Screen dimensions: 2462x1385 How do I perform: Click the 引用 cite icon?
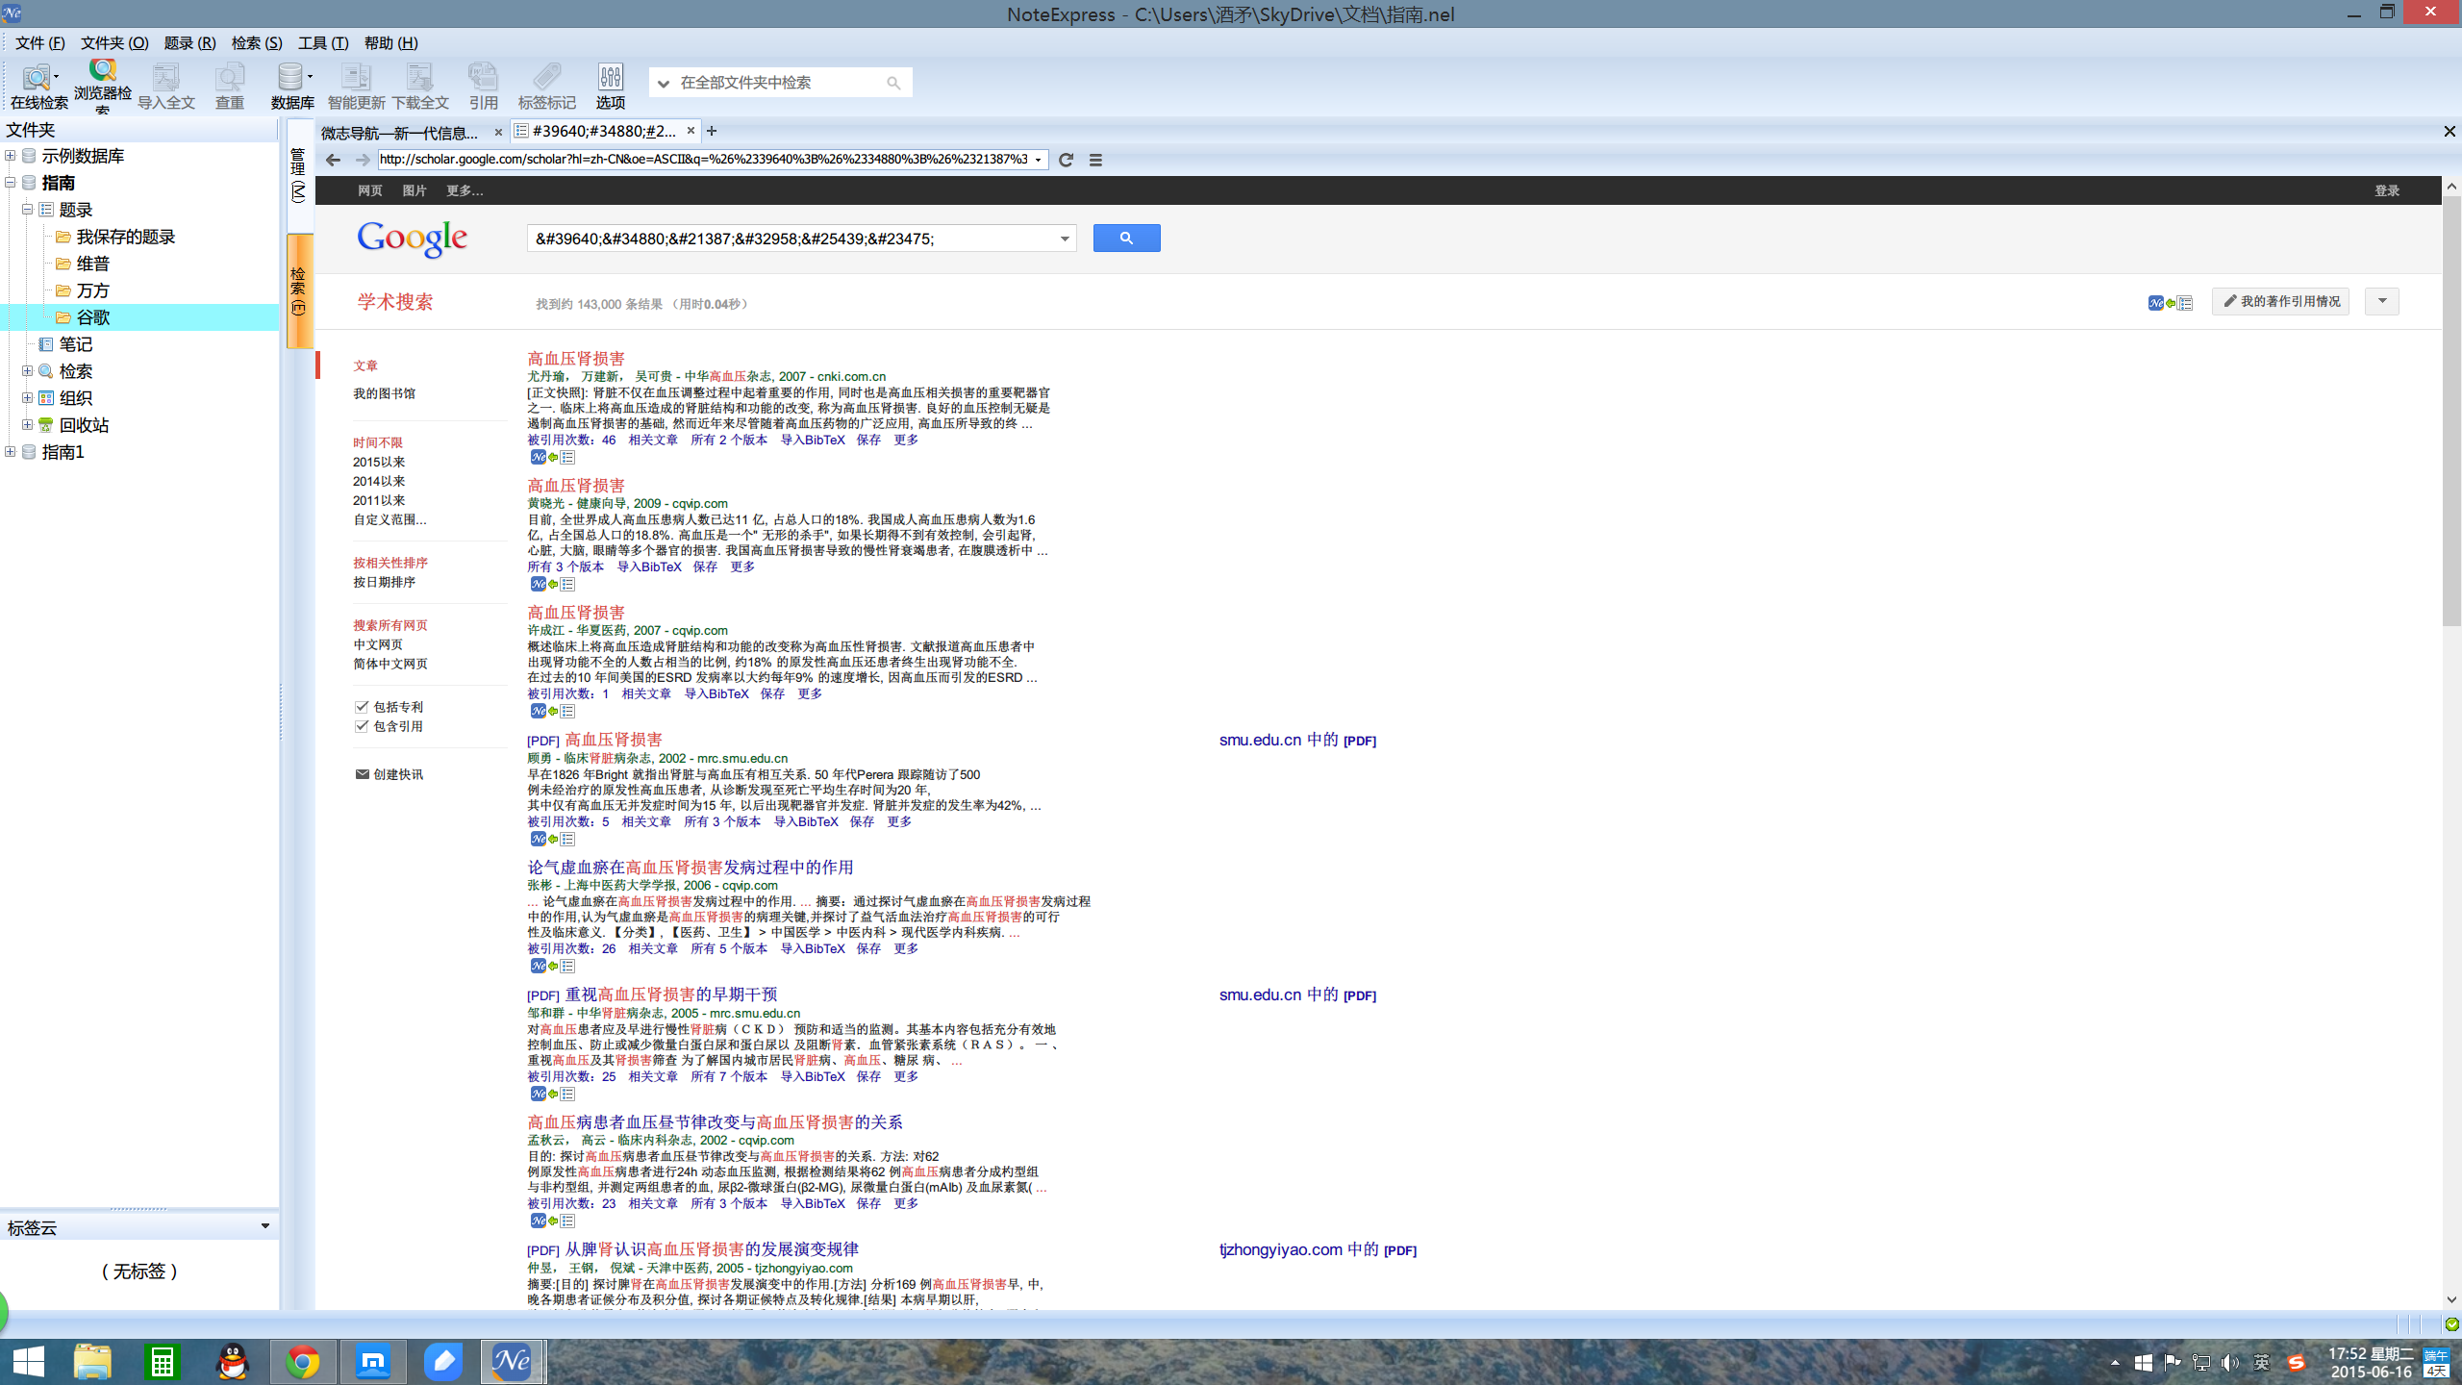point(483,85)
